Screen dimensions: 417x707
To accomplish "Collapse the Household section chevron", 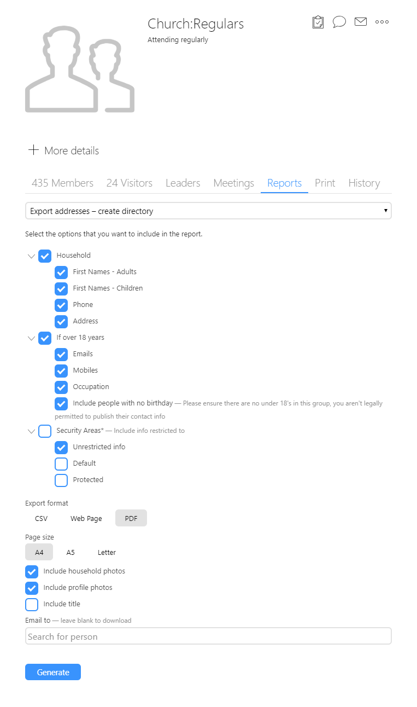I will click(31, 256).
